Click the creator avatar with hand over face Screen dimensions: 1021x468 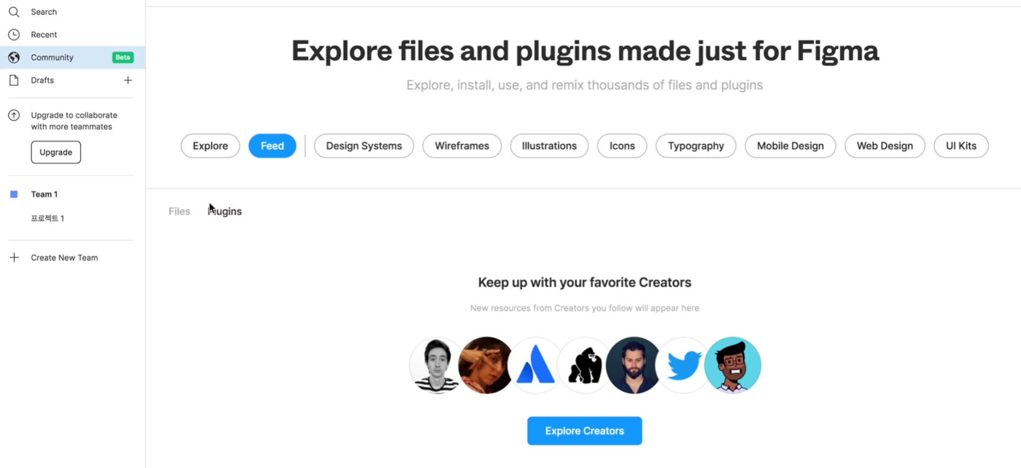point(485,365)
